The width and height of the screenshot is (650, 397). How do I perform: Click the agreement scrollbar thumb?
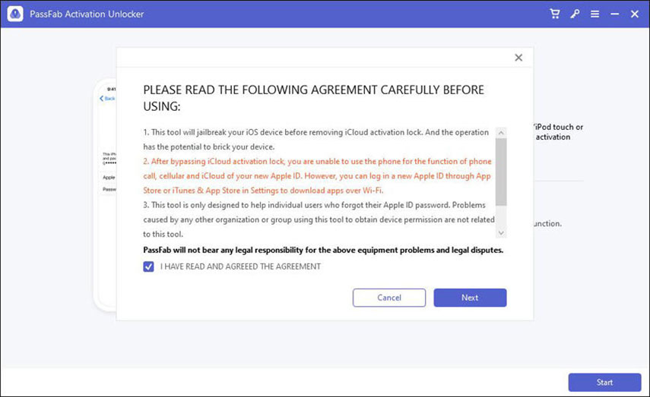pos(500,171)
